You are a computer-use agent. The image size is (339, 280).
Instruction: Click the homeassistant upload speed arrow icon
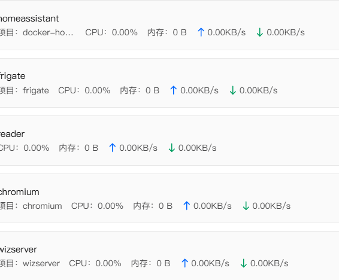tap(201, 32)
